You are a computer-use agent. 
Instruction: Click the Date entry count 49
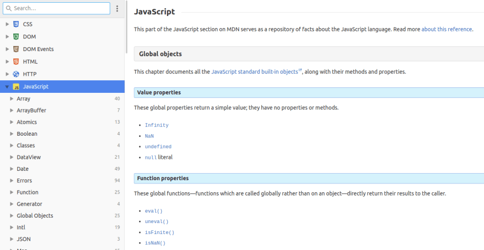click(117, 169)
